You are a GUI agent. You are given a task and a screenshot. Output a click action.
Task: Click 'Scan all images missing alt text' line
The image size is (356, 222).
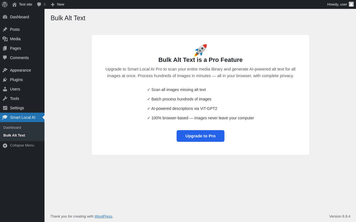point(176,90)
